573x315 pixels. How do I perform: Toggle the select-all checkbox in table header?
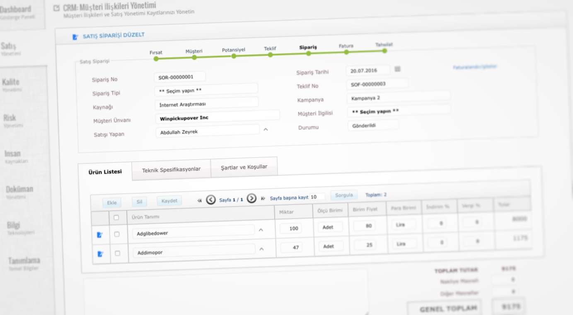(x=116, y=217)
